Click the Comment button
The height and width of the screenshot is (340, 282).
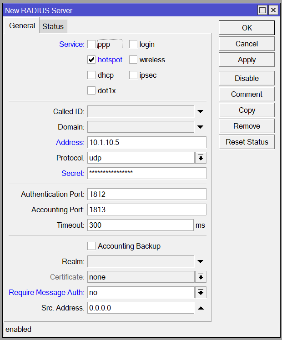click(x=247, y=94)
